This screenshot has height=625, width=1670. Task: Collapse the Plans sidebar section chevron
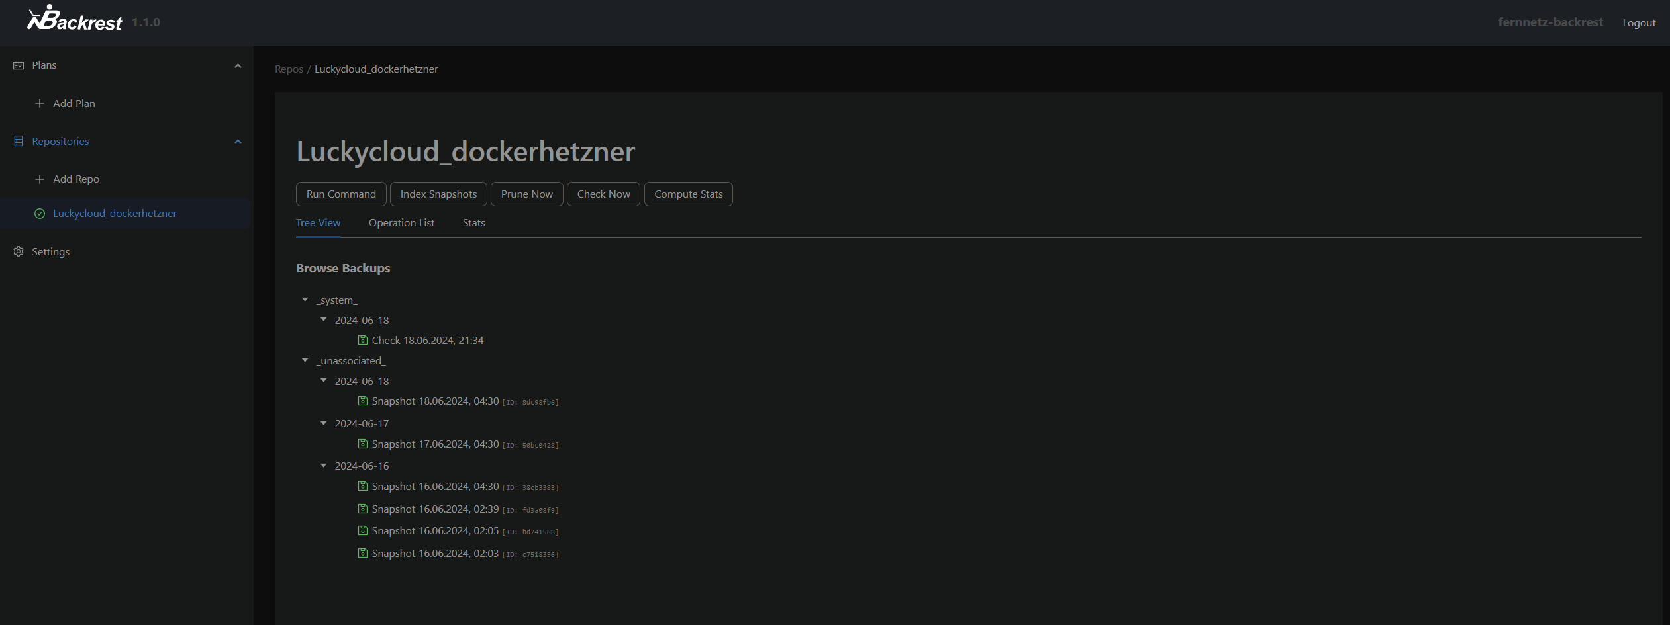pos(238,66)
